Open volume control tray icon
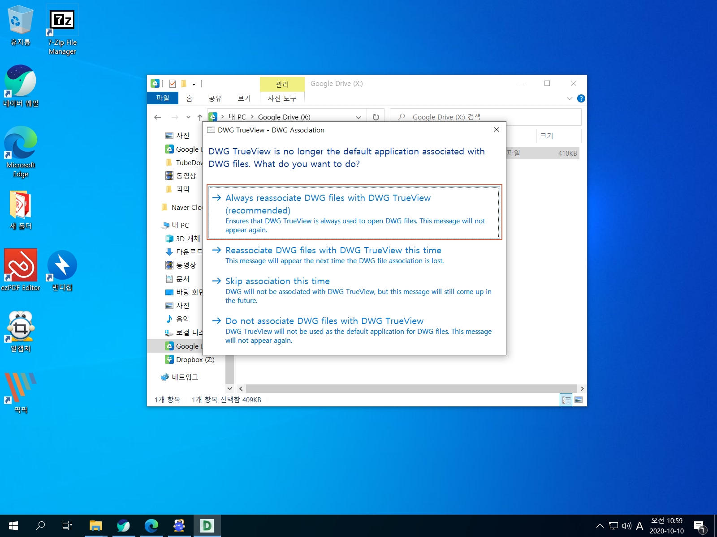717x537 pixels. click(x=626, y=526)
